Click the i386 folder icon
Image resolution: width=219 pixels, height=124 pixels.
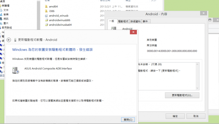point(47,11)
